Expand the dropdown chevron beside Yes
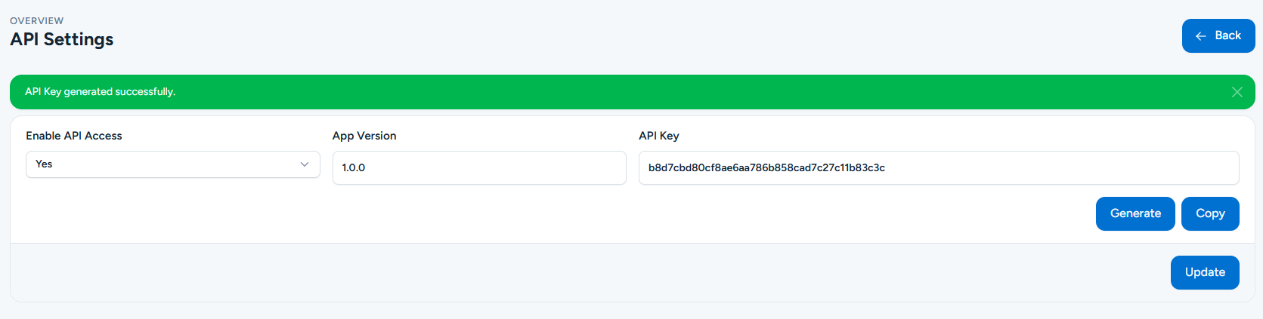 [x=305, y=164]
